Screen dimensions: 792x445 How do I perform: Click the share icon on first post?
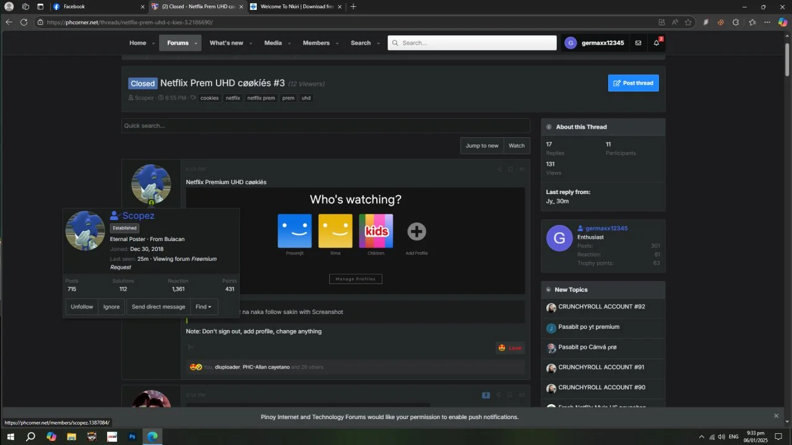(x=499, y=169)
